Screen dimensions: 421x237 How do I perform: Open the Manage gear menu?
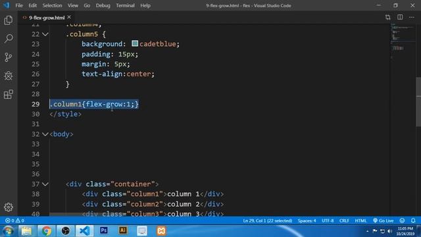(x=9, y=207)
